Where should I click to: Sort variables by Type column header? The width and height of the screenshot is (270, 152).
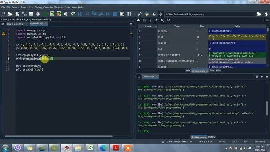tap(177, 27)
